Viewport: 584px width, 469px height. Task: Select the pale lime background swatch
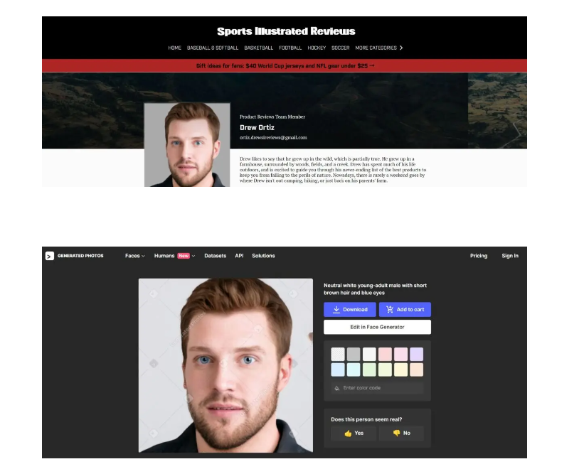pos(385,370)
